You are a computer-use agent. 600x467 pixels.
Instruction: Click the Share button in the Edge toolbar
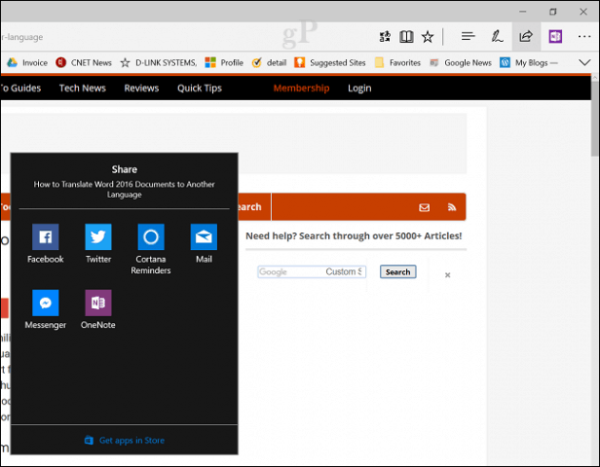pyautogui.click(x=526, y=36)
